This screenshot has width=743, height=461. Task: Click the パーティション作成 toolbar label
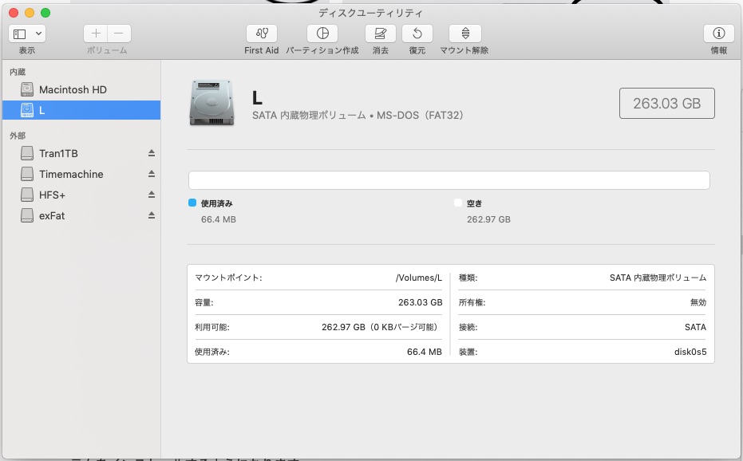click(x=322, y=50)
